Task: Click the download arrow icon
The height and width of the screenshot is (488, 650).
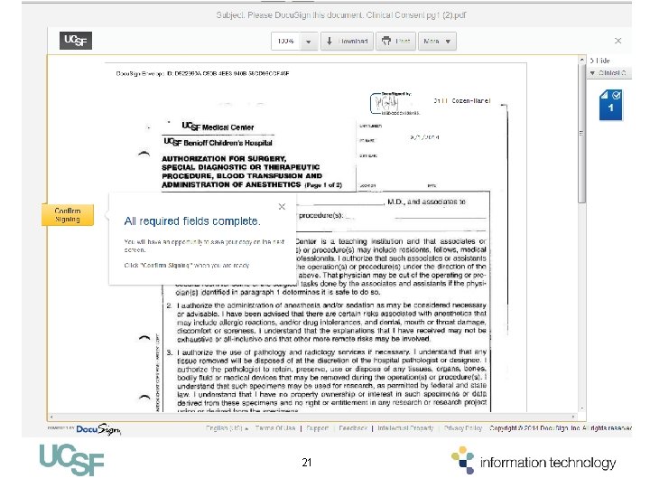Action: coord(330,41)
